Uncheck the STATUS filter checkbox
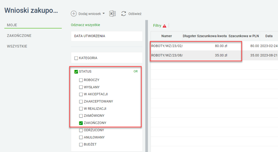 [x=76, y=72]
